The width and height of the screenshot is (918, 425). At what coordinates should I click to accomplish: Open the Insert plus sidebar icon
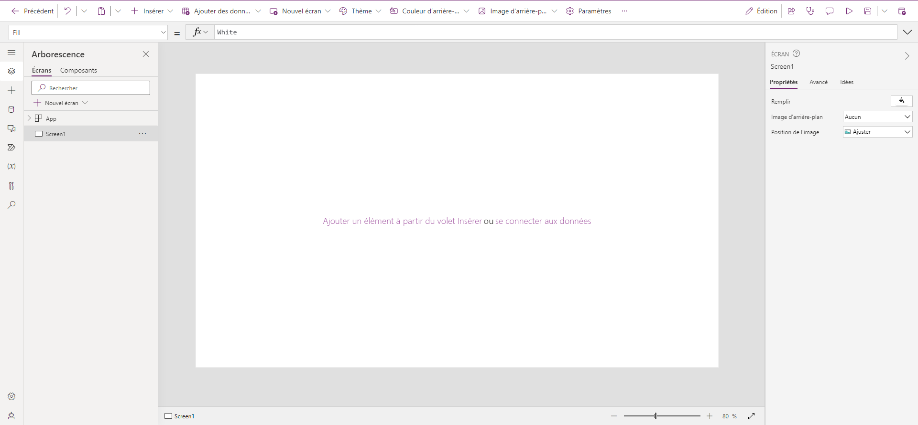coord(11,90)
